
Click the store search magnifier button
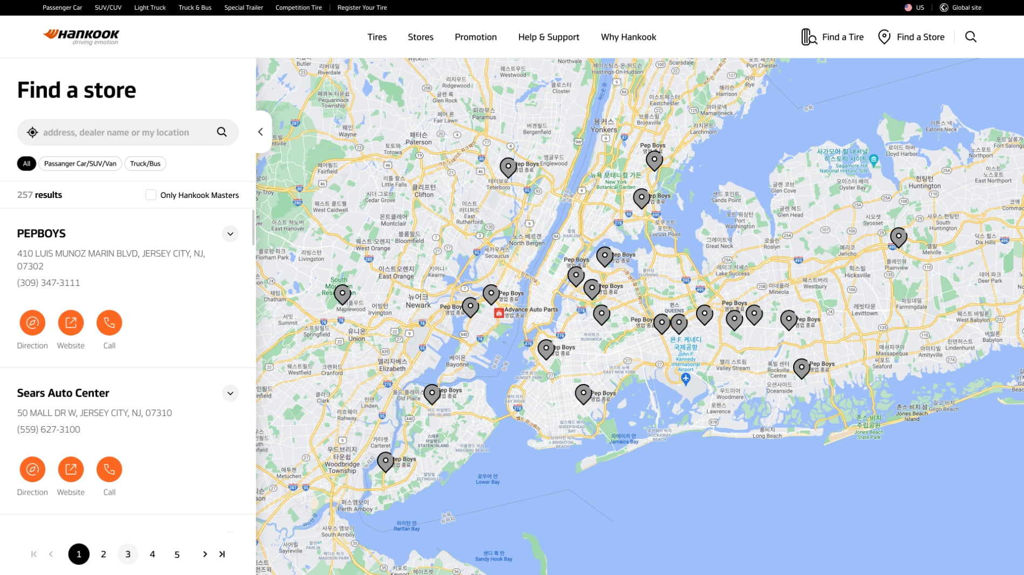click(222, 132)
